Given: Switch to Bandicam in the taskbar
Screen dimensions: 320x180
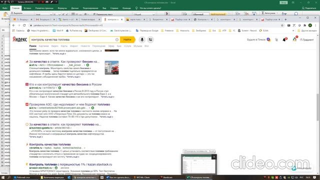Looking at the screenshot, I should (x=166, y=177).
